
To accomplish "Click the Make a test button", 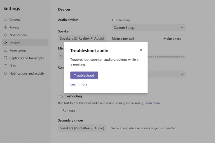I will (172, 39).
